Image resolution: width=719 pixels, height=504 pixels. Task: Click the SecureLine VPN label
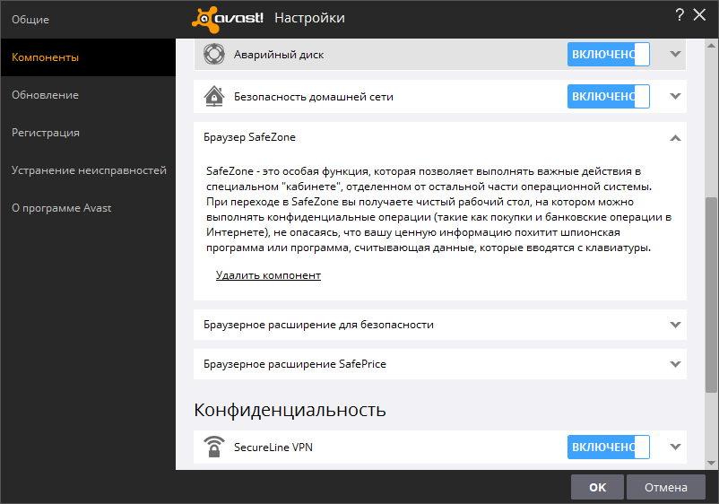point(273,448)
